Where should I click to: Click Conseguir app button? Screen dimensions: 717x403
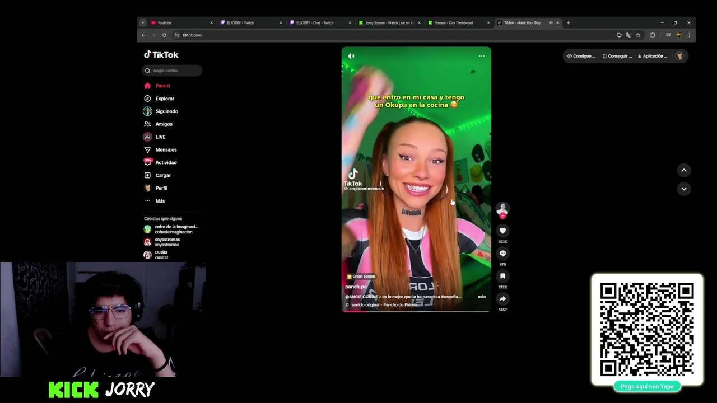(617, 56)
